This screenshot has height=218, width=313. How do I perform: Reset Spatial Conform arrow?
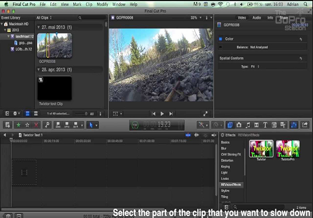coord(301,58)
